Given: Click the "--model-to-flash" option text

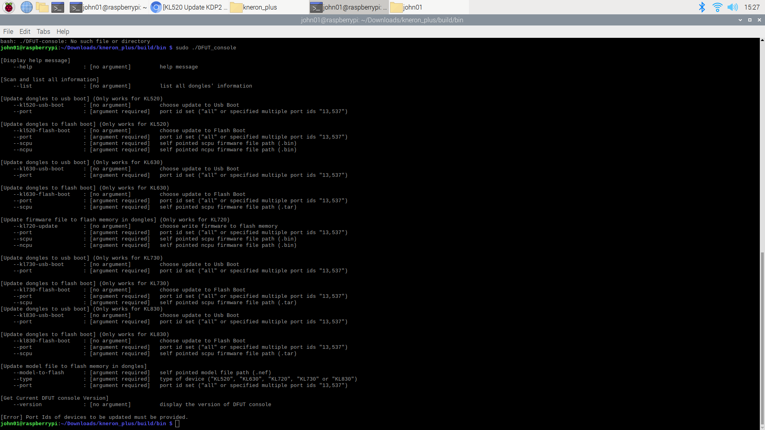Looking at the screenshot, I should (x=39, y=373).
